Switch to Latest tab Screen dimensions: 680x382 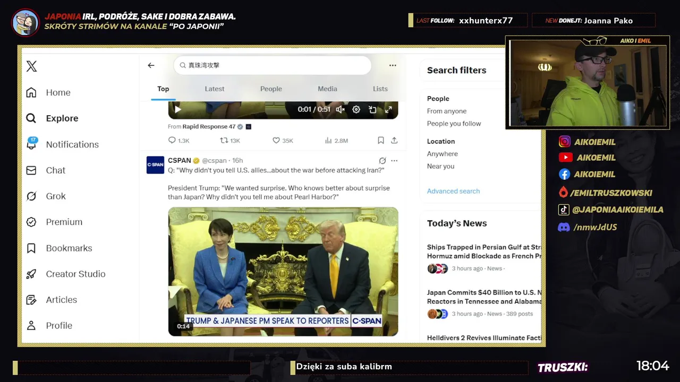pyautogui.click(x=215, y=89)
